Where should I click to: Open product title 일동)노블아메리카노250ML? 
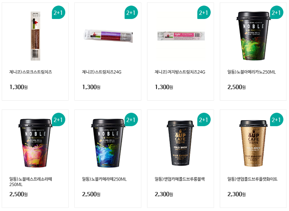[x=252, y=72]
